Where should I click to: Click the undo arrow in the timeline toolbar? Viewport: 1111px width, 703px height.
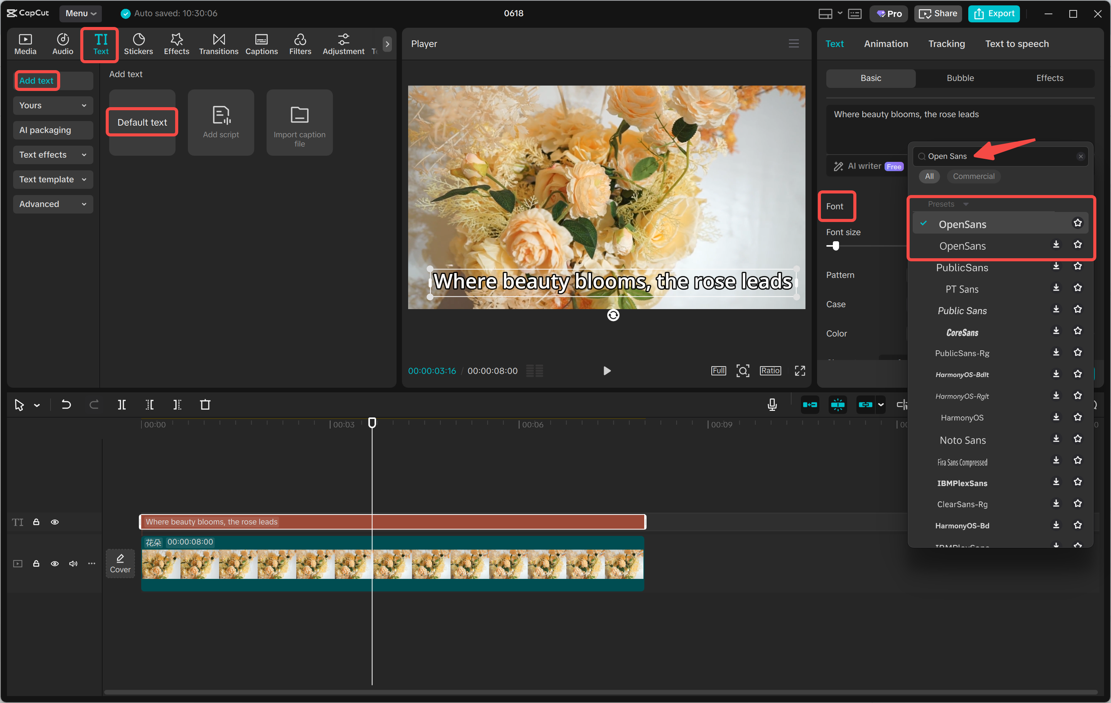tap(66, 405)
